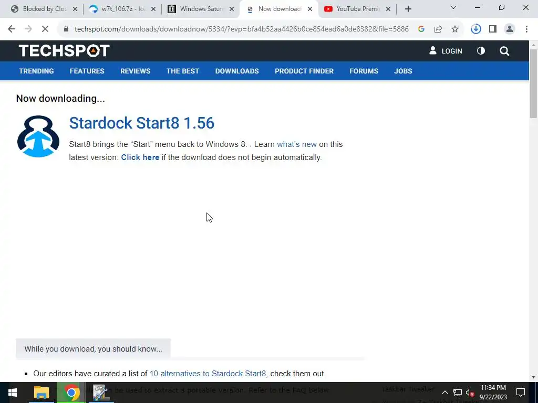Click the Stardock Start8 logo image
Image resolution: width=538 pixels, height=403 pixels.
point(38,136)
